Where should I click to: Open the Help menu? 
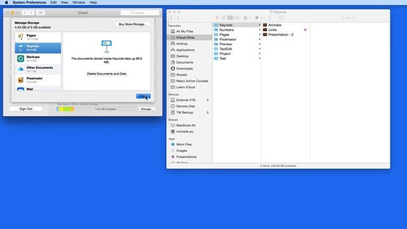(93, 3)
